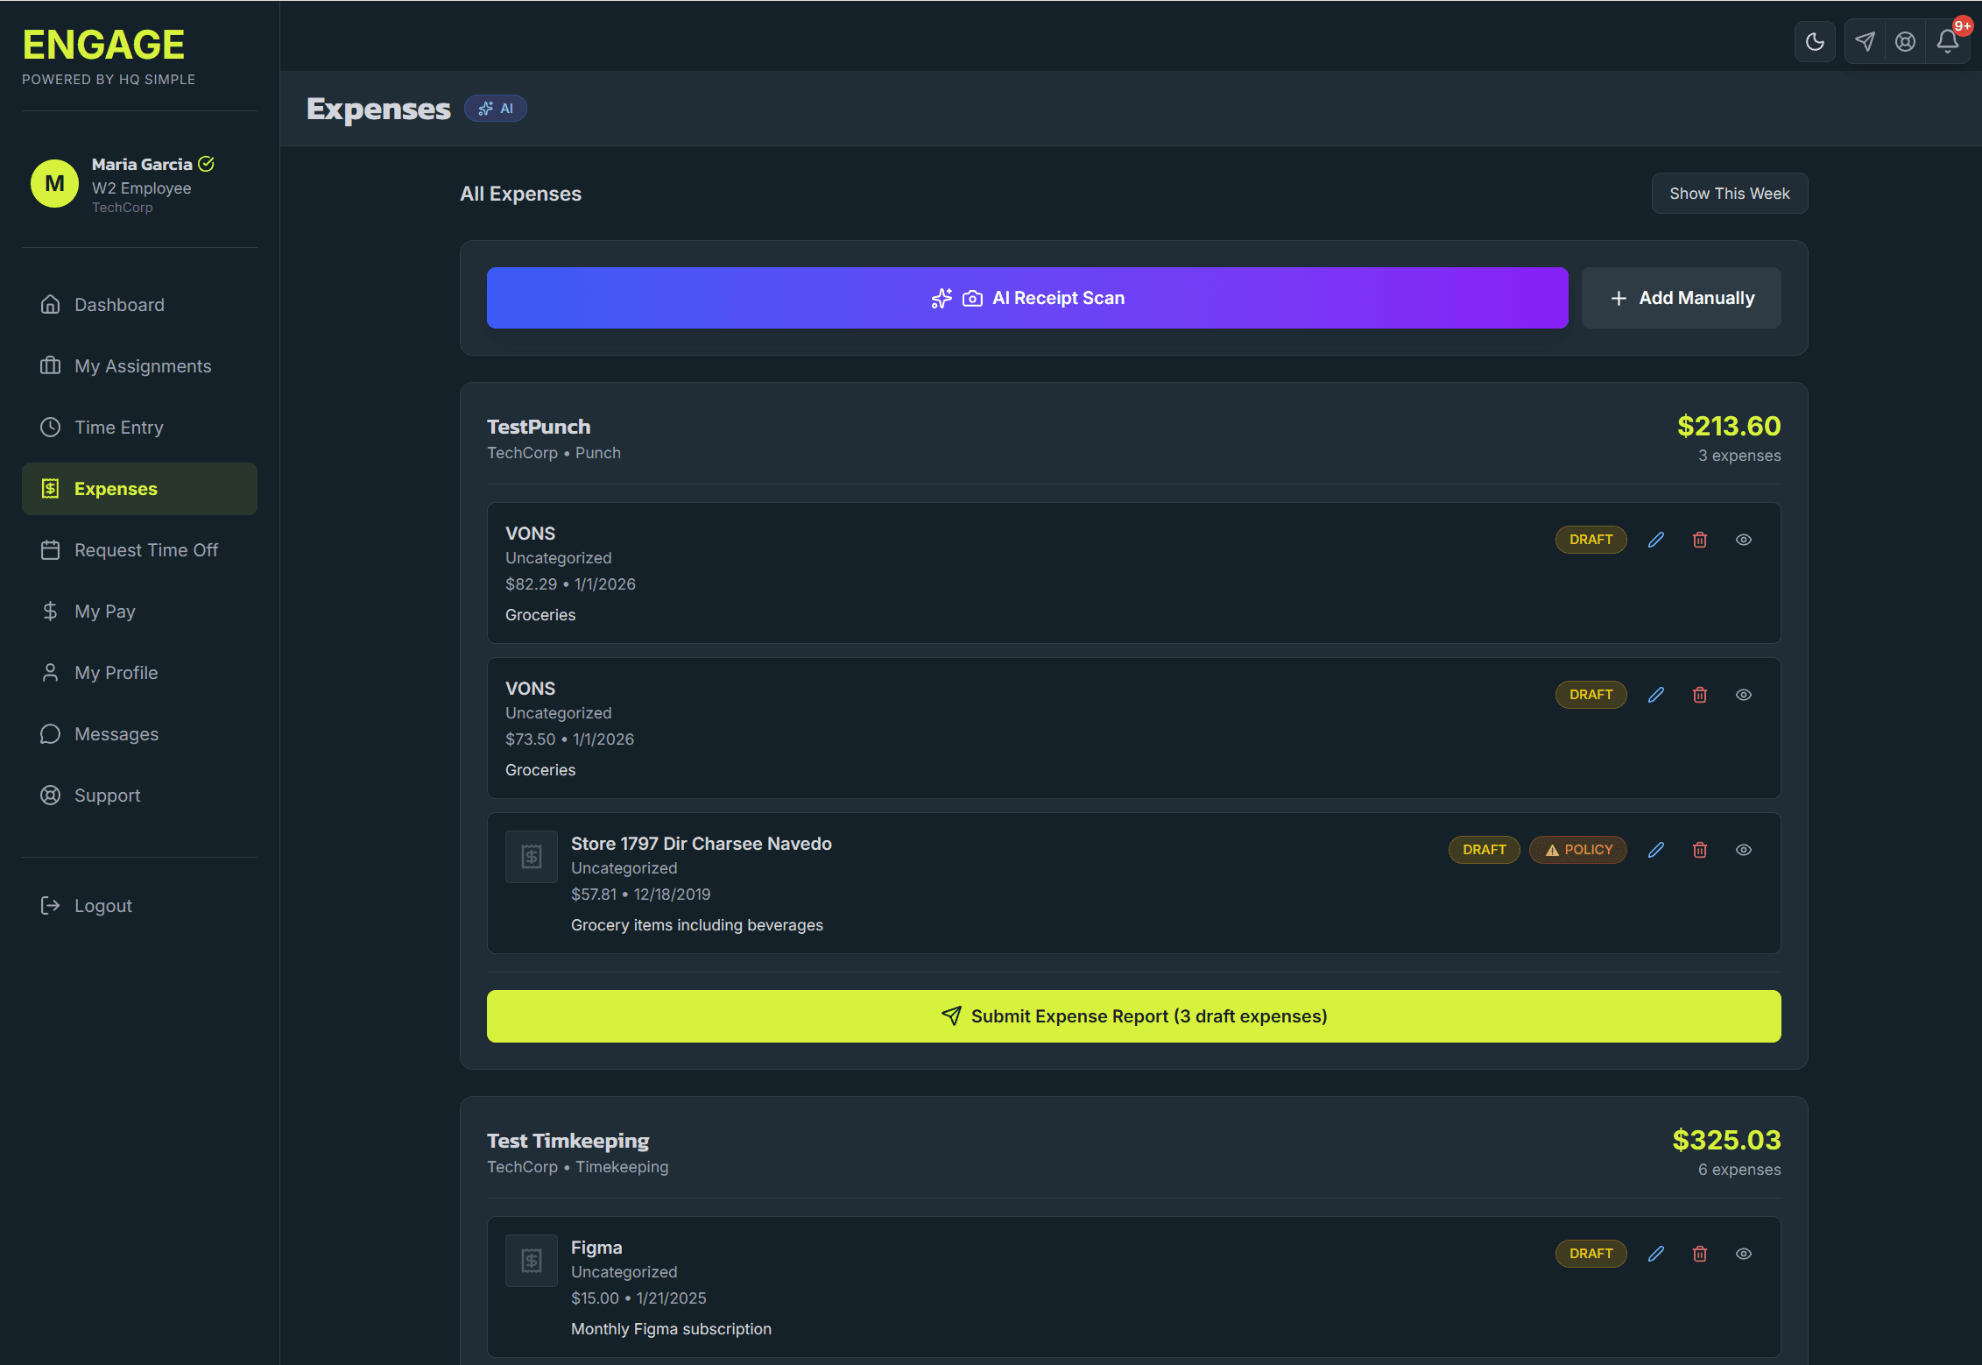1982x1365 pixels.
Task: Open Support in sidebar
Action: (x=139, y=796)
